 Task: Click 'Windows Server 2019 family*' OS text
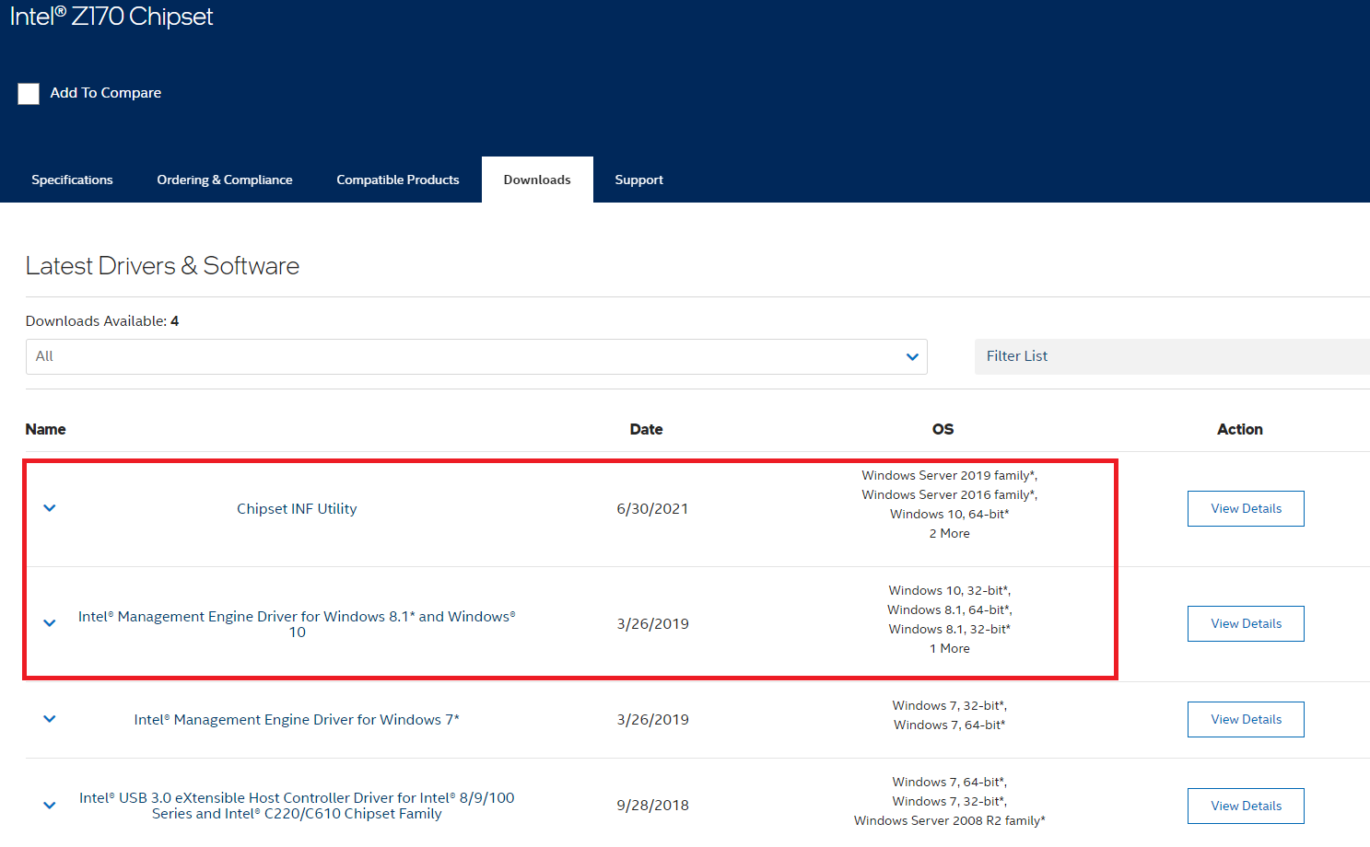(949, 475)
